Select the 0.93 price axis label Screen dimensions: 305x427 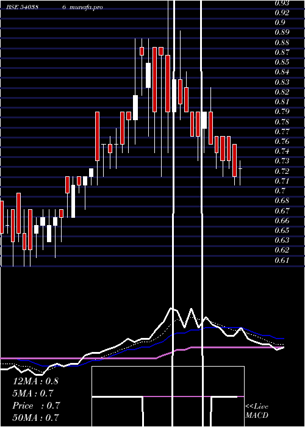coord(282,3)
